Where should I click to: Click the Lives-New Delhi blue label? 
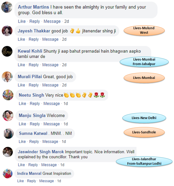point(144,118)
